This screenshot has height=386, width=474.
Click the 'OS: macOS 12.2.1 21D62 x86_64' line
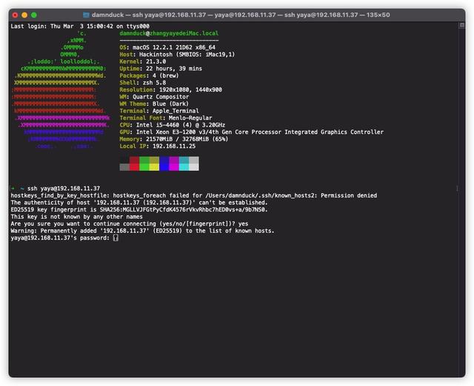point(167,47)
